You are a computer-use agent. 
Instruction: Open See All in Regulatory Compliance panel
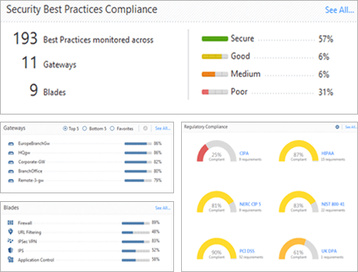click(x=351, y=127)
